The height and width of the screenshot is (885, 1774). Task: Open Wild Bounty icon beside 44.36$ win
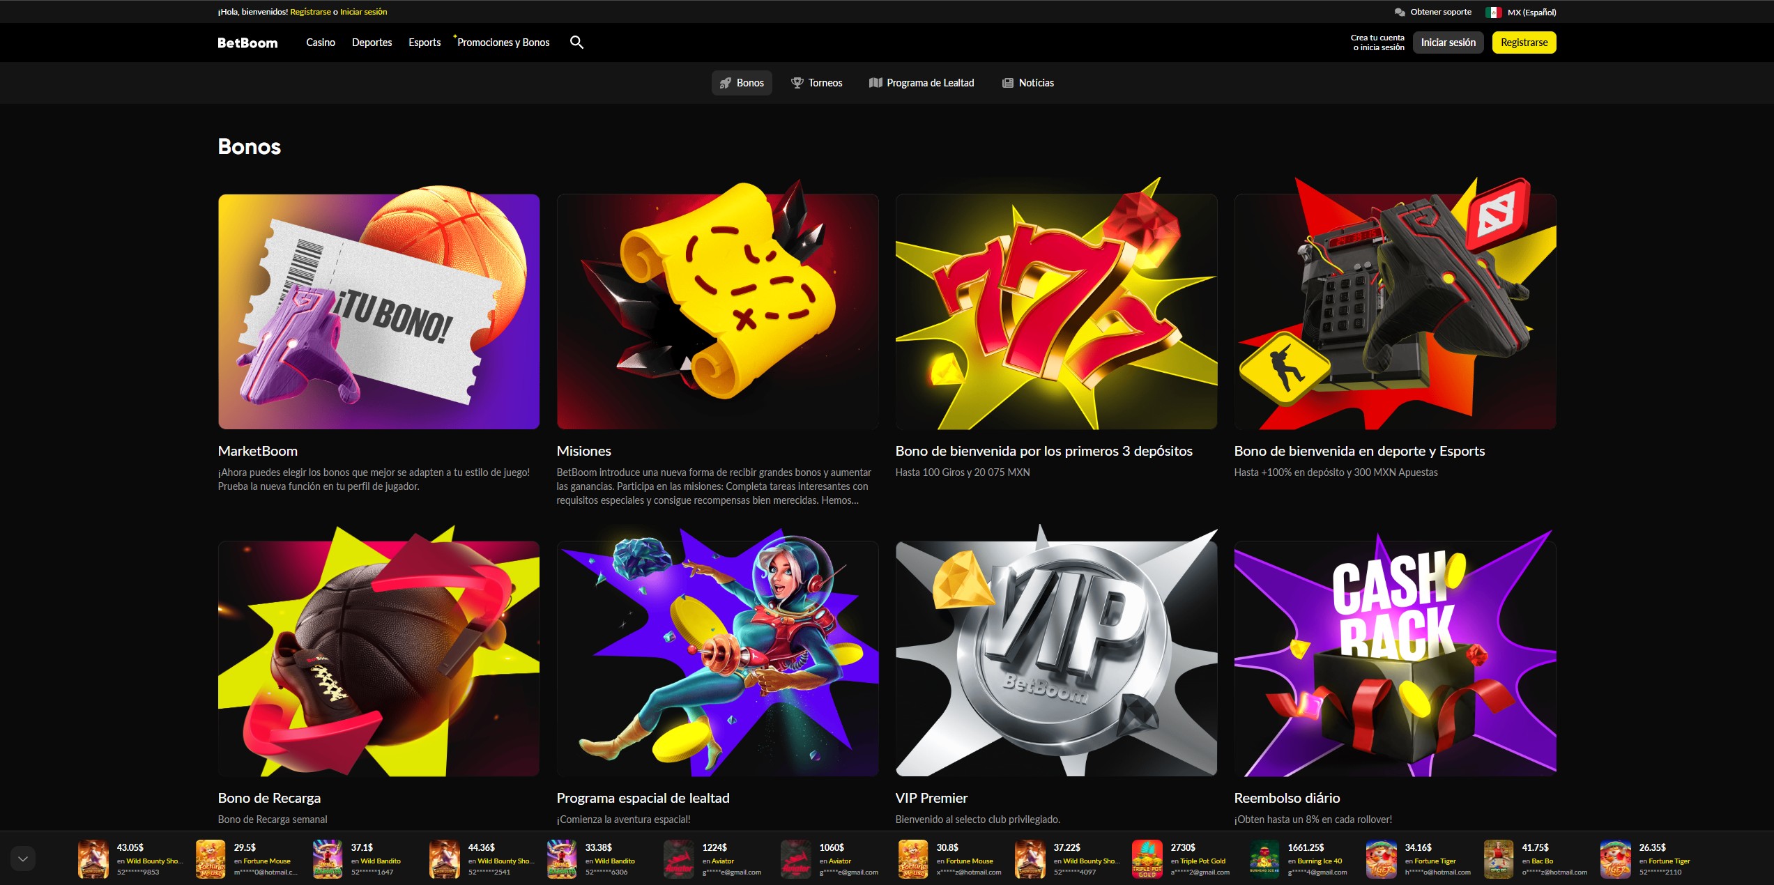[445, 859]
